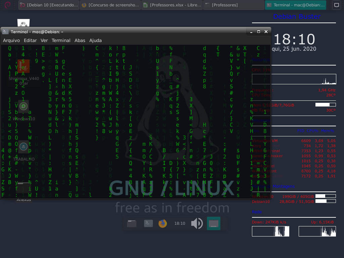The width and height of the screenshot is (344, 258).
Task: Click the Debian Buster heading in the system monitor
Action: [x=297, y=16]
